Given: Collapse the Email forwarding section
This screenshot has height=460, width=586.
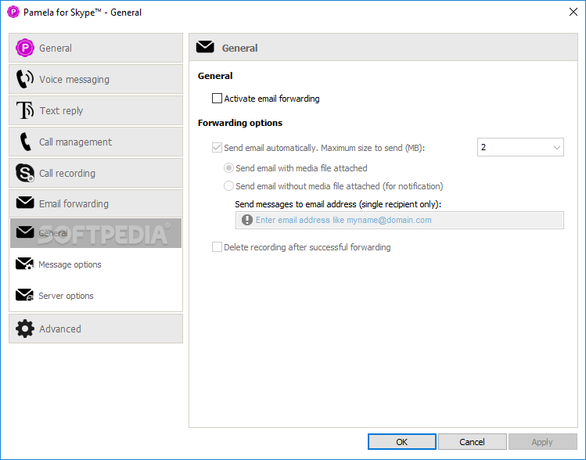Looking at the screenshot, I should tap(95, 203).
